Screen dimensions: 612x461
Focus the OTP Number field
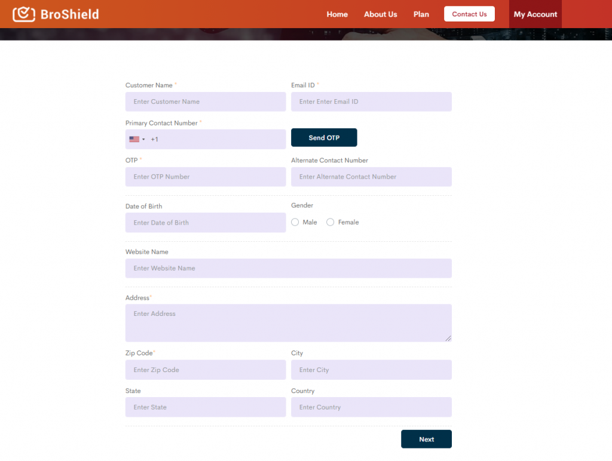(x=206, y=177)
